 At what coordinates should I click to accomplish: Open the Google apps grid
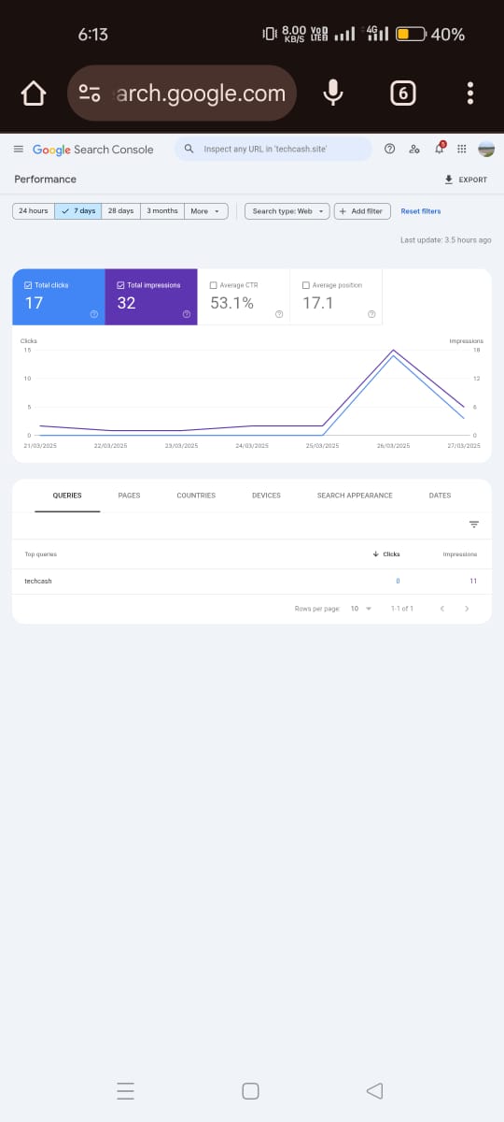[x=462, y=149]
